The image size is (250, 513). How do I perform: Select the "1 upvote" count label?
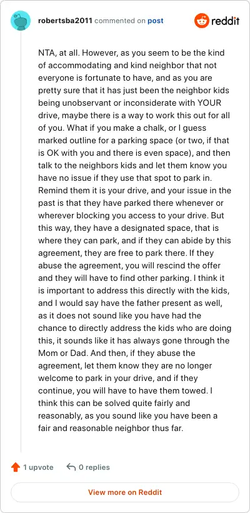[38, 467]
